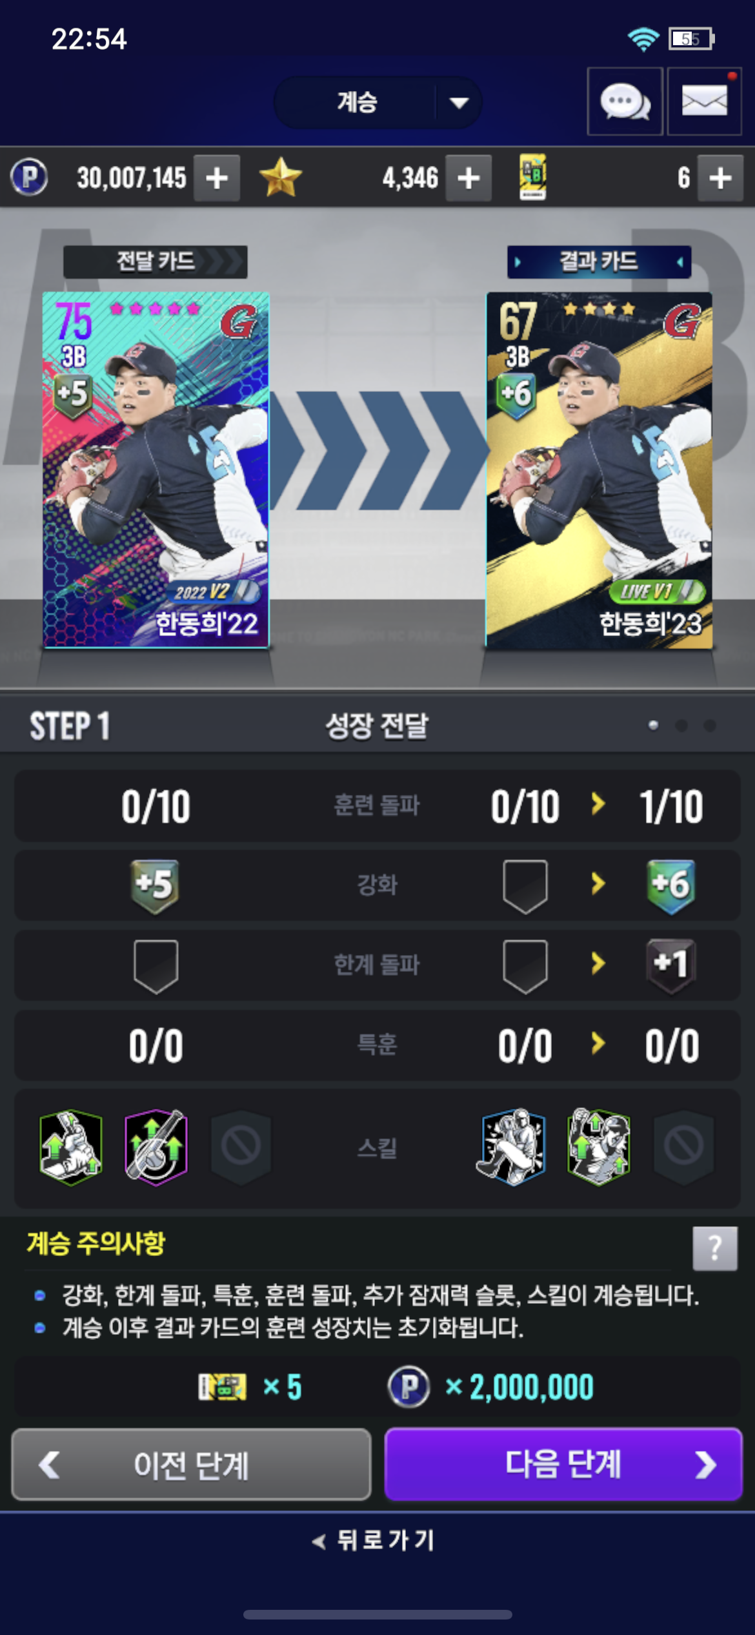Tap the second step indicator dot
This screenshot has width=755, height=1635.
click(681, 725)
